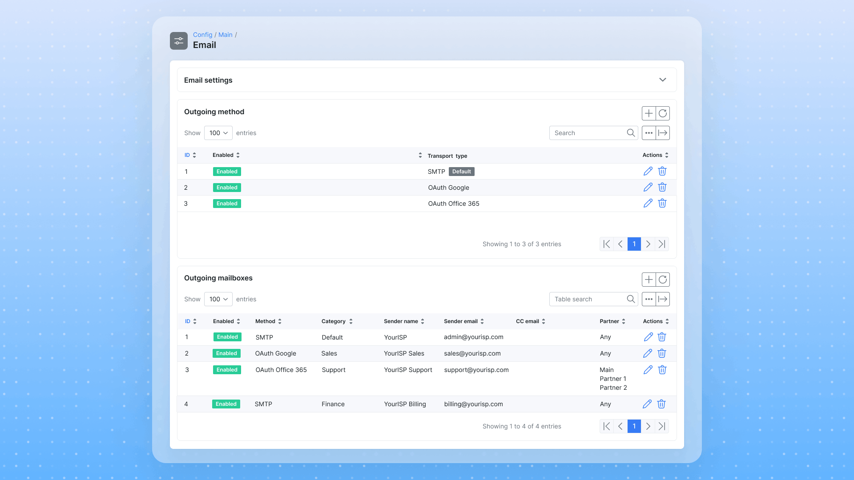This screenshot has width=854, height=480.
Task: Select page 1 in Outgoing method pagination
Action: click(634, 244)
